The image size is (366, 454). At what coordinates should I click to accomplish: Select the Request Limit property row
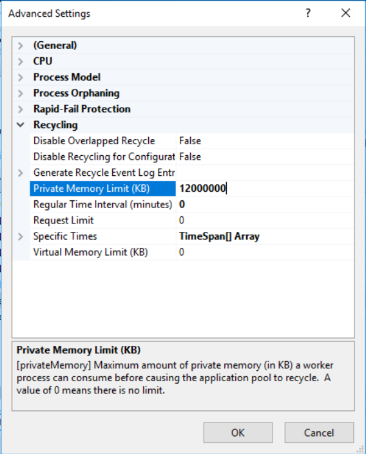click(191, 221)
